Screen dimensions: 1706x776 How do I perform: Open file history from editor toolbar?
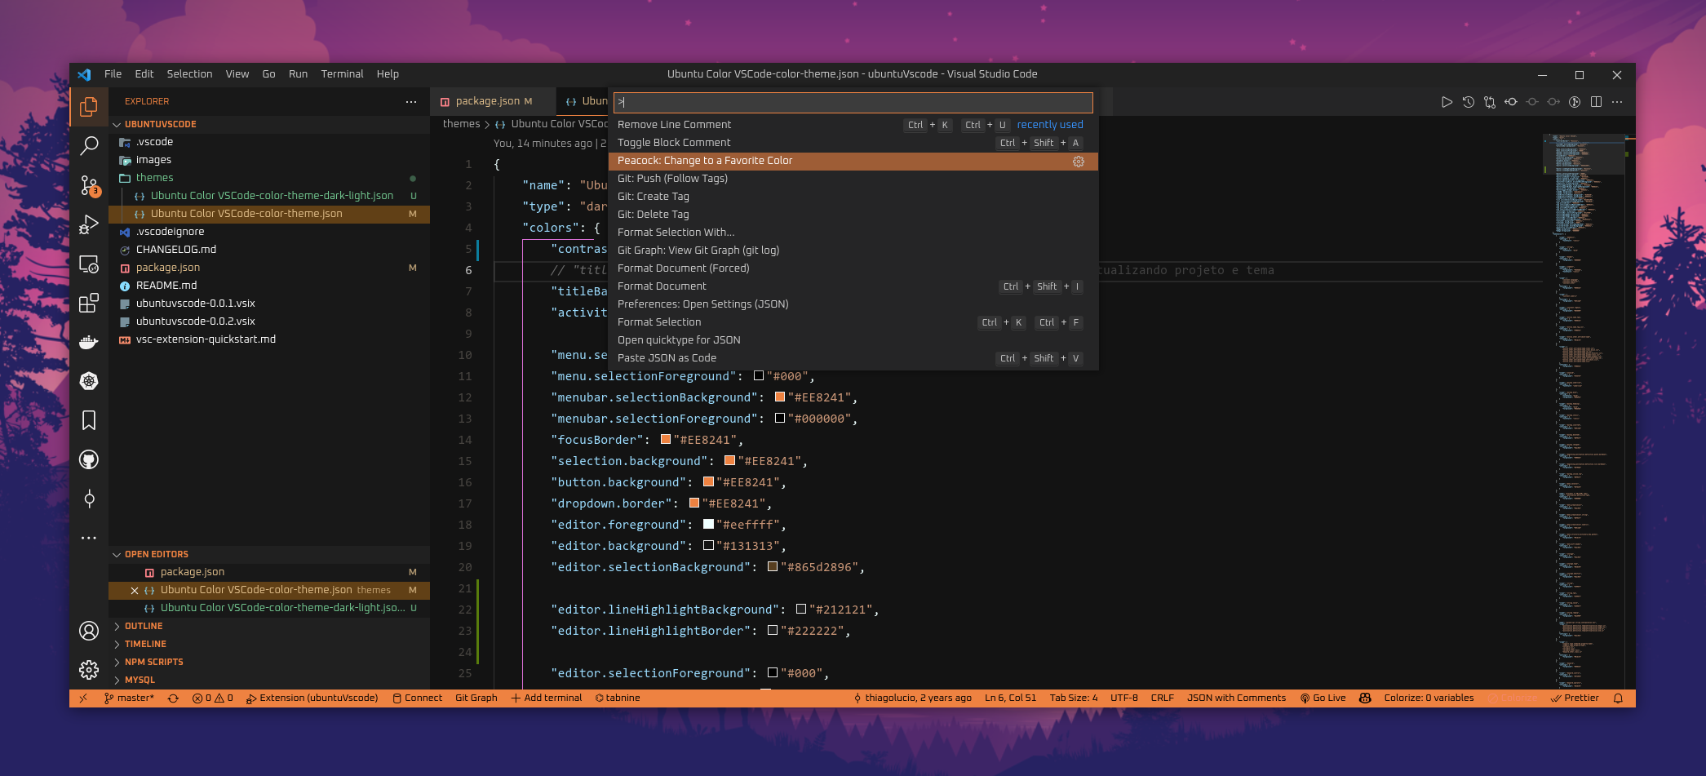tap(1468, 102)
